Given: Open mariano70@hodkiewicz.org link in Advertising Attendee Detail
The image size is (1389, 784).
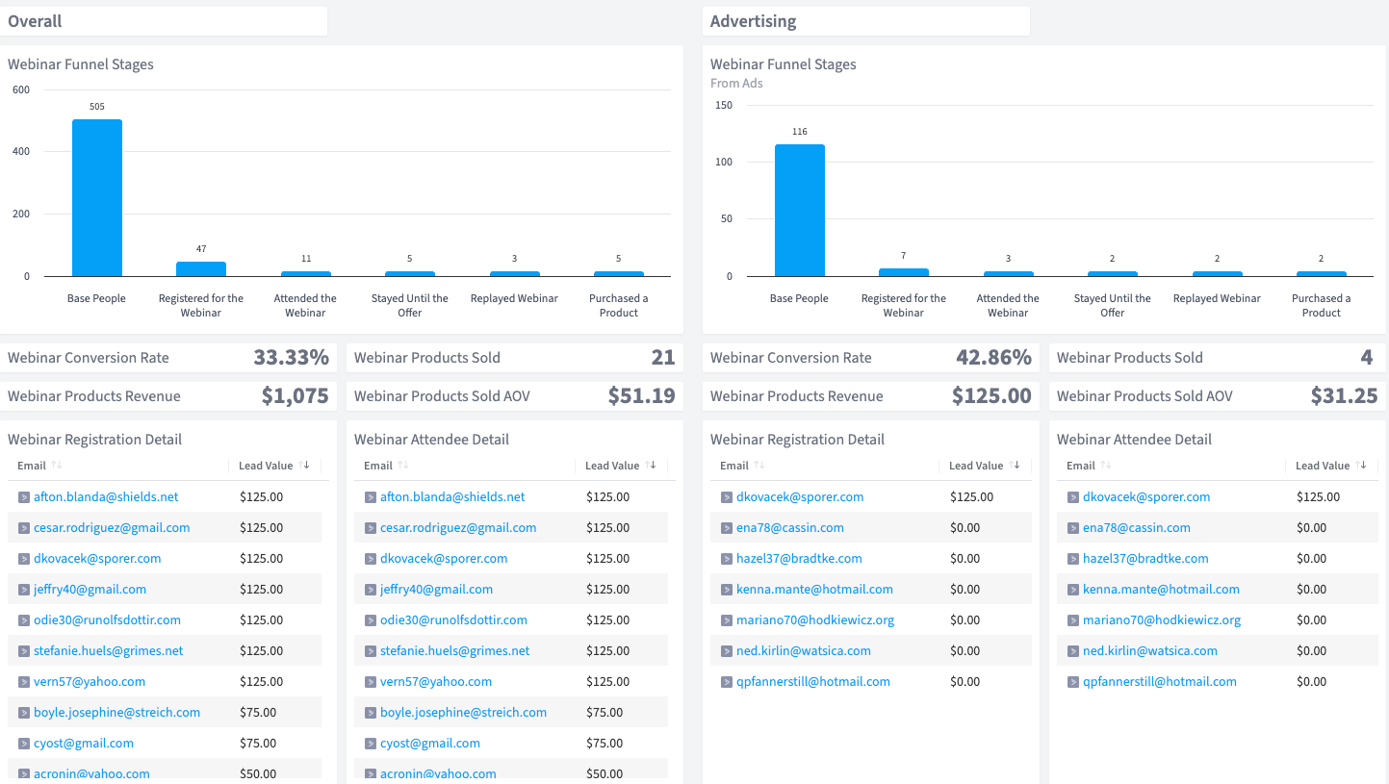Looking at the screenshot, I should pos(1162,620).
